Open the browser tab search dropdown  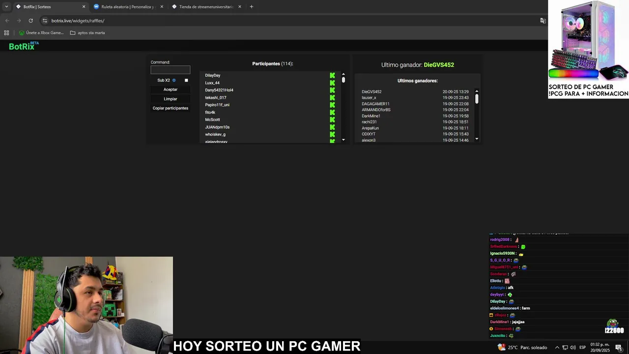pyautogui.click(x=6, y=7)
